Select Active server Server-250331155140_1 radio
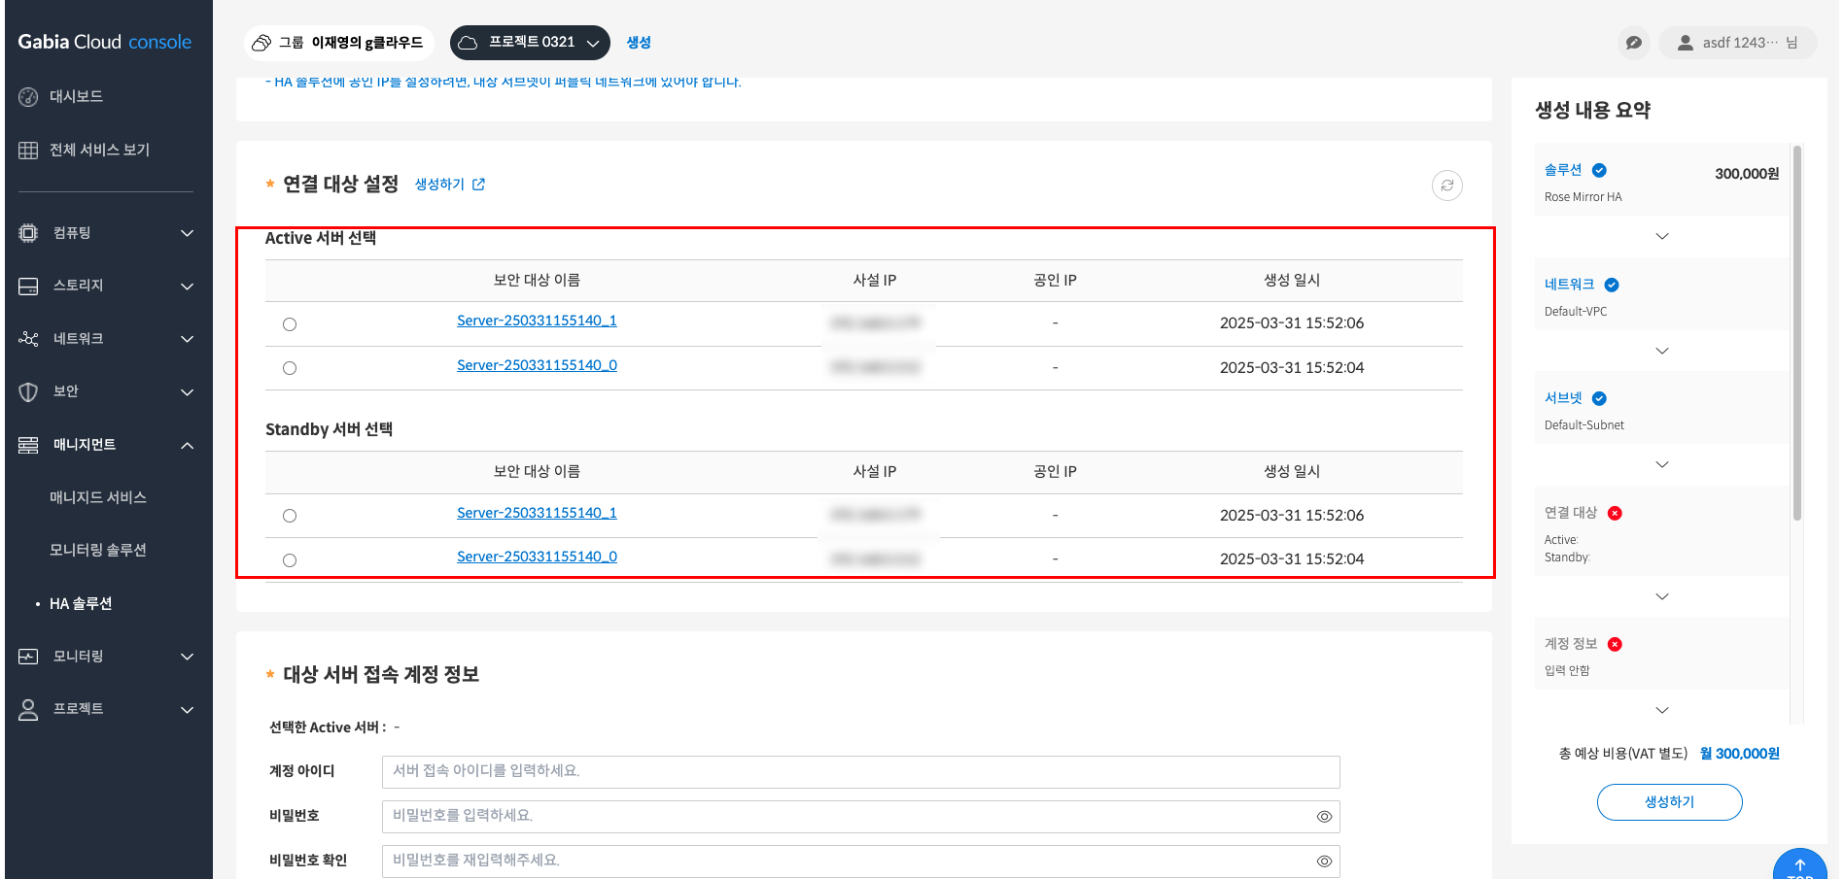This screenshot has height=879, width=1844. tap(290, 324)
